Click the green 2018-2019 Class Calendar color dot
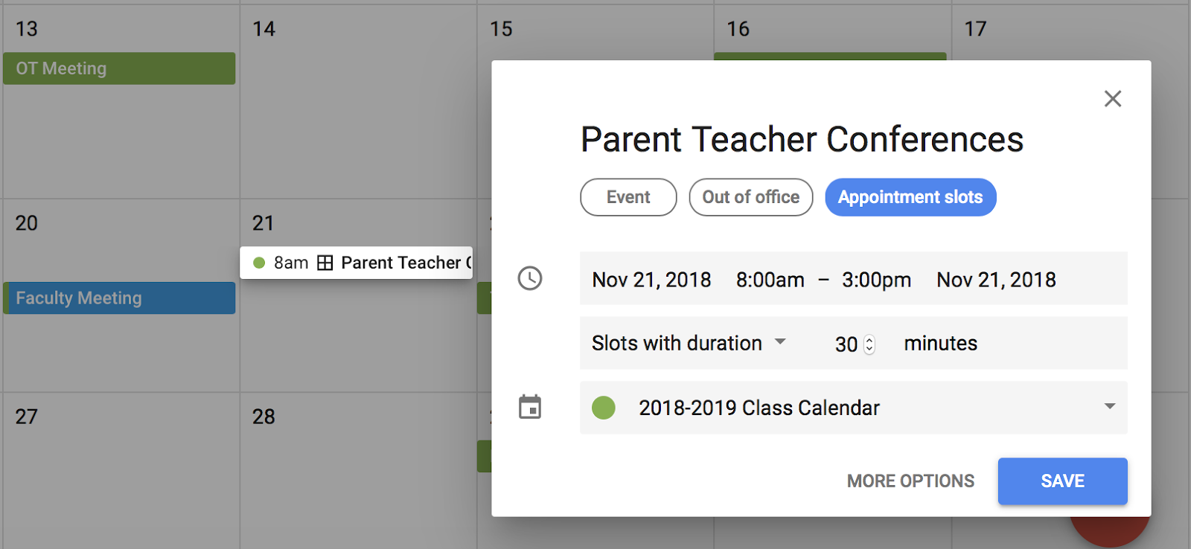The height and width of the screenshot is (549, 1191). 604,408
